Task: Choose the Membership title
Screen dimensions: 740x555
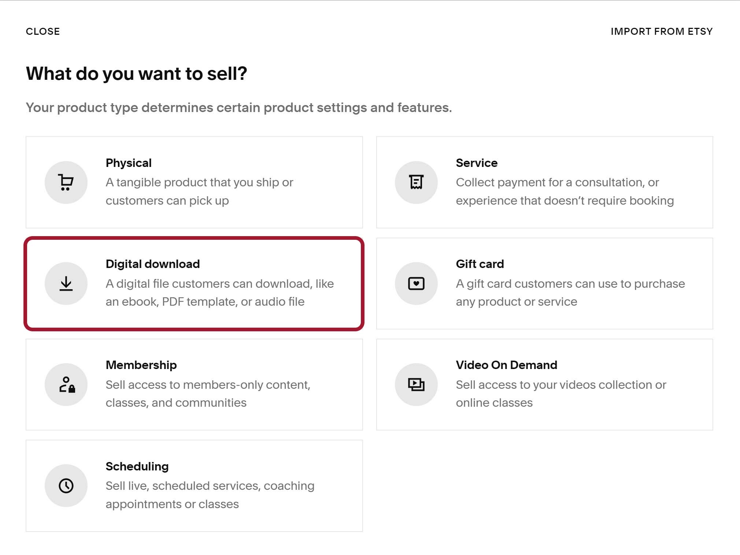Action: tap(141, 365)
